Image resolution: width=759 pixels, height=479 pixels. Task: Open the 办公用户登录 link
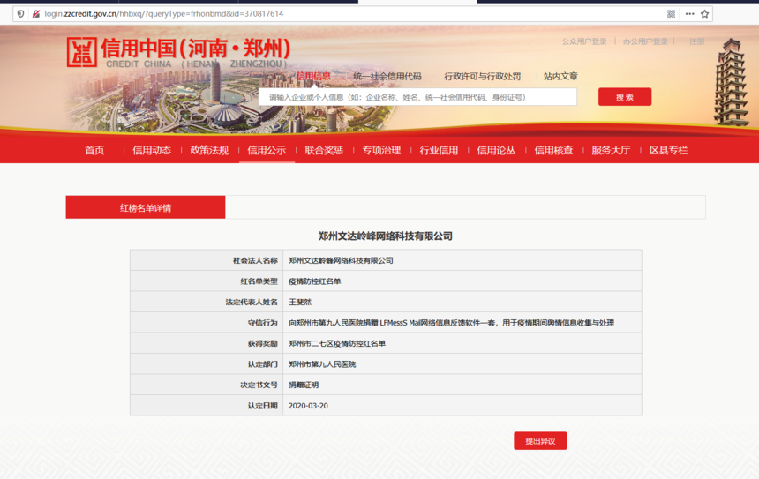point(645,41)
